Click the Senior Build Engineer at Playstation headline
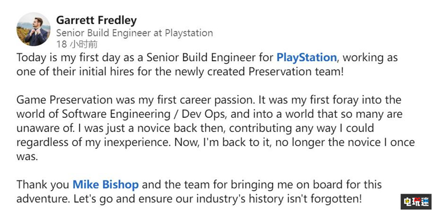433x211 pixels. (x=135, y=33)
